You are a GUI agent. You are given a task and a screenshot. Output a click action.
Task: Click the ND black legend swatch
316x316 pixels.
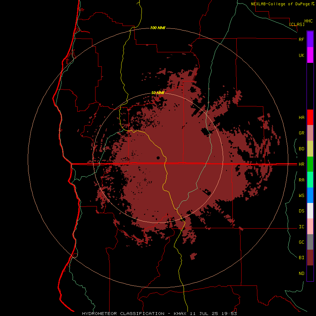tap(310, 273)
